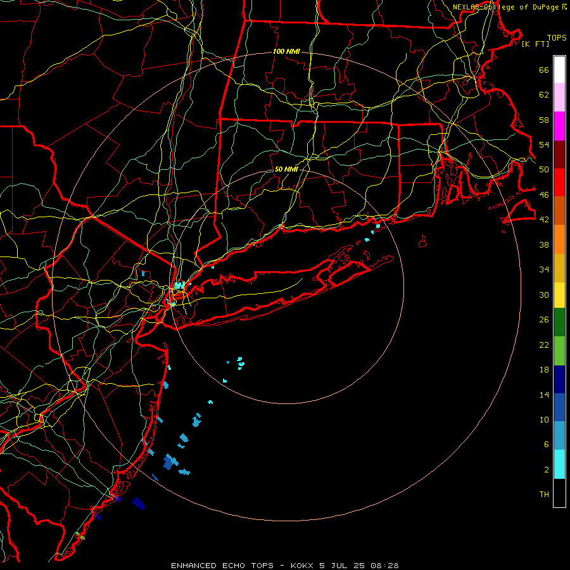
Task: Click the "6" legend value
Action: pos(547,444)
